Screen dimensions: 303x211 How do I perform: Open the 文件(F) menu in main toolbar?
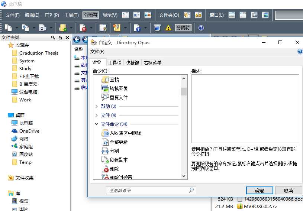coord(12,15)
